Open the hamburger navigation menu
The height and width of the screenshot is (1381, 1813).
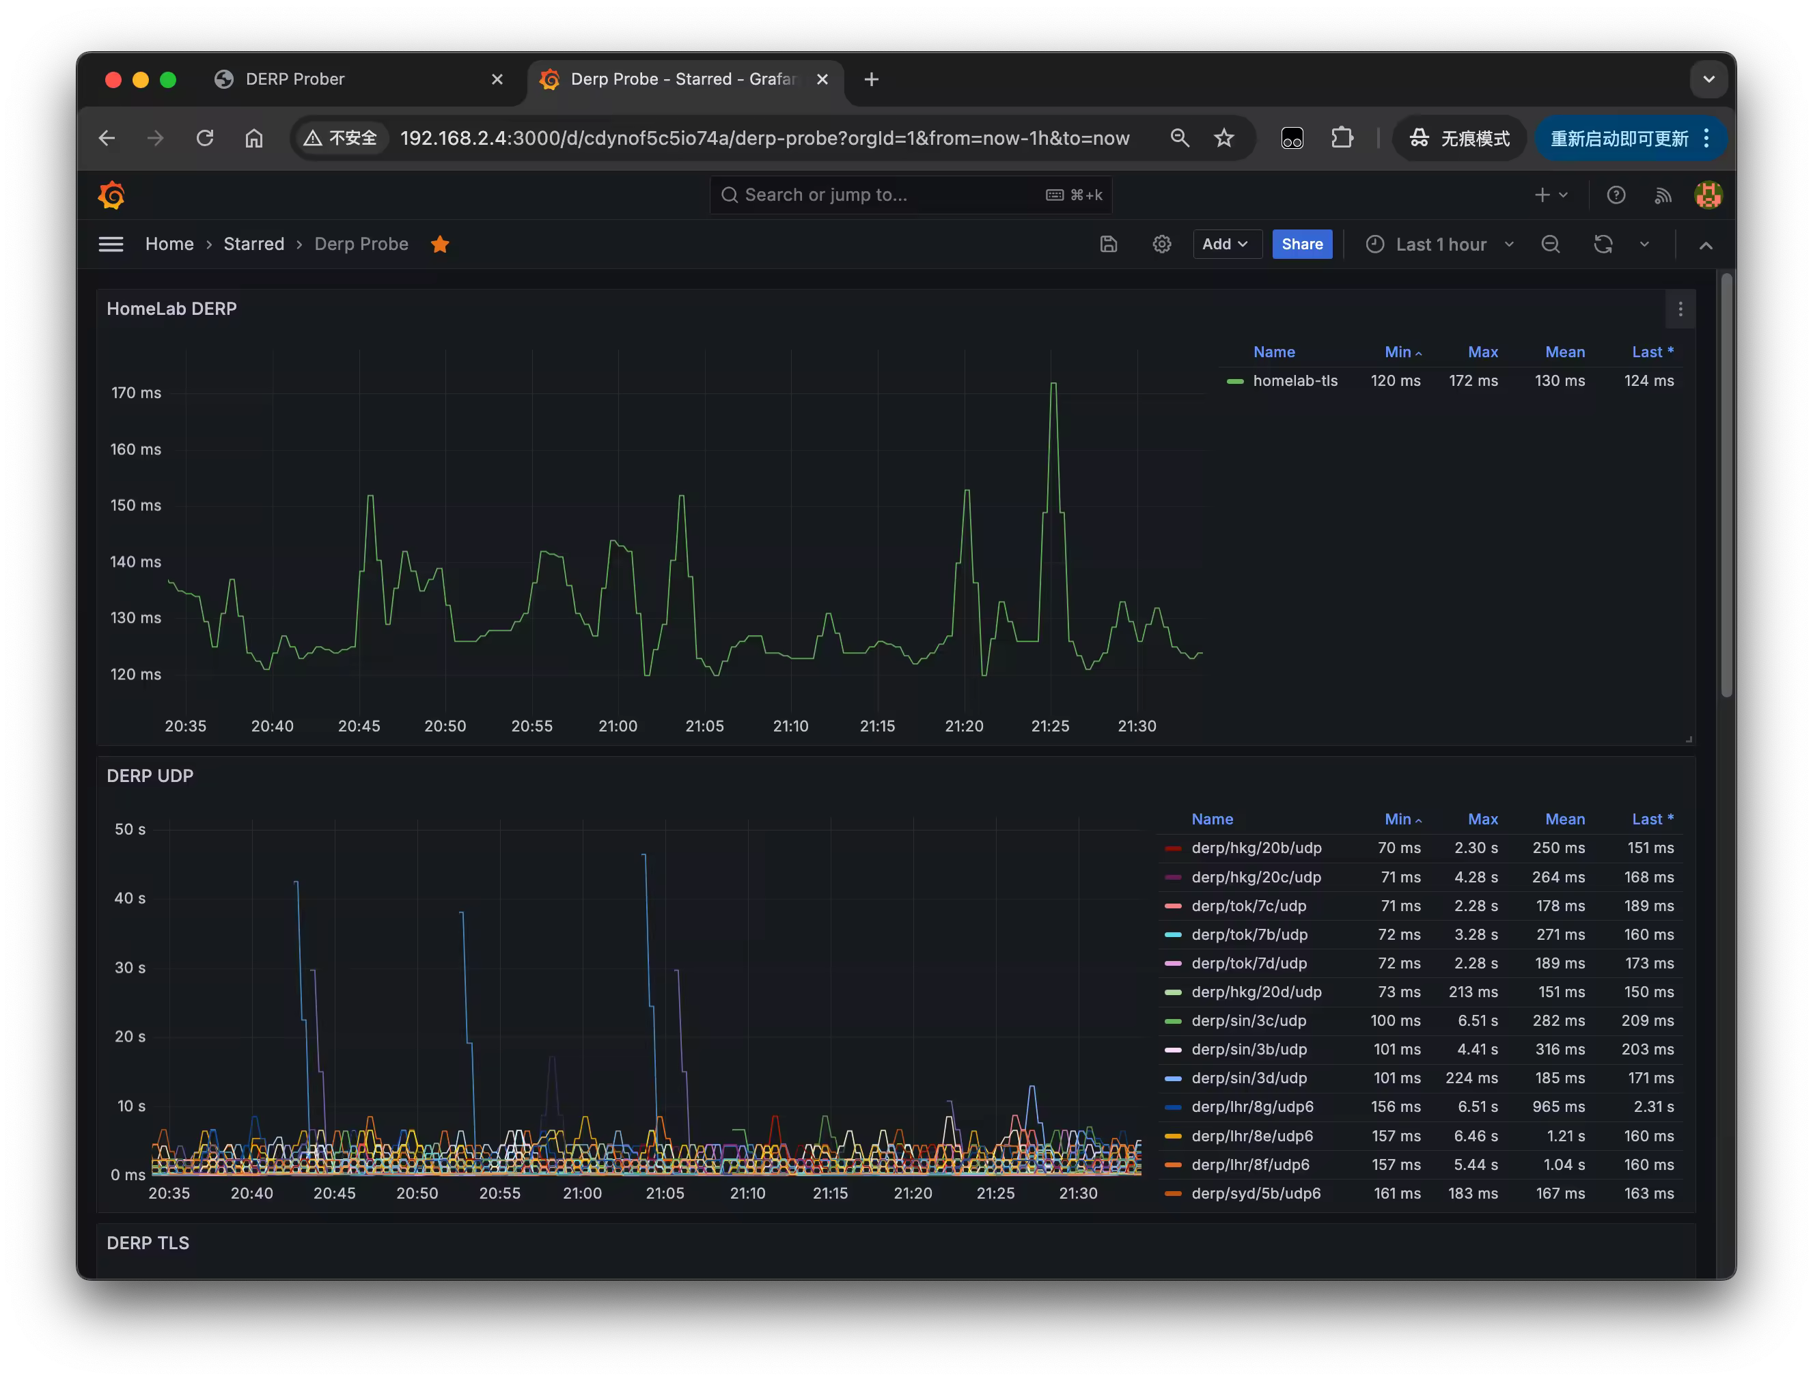pyautogui.click(x=111, y=244)
